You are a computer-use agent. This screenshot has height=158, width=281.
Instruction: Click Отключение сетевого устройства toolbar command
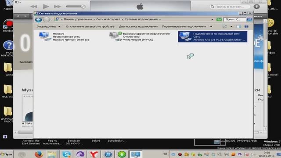[x=90, y=26]
